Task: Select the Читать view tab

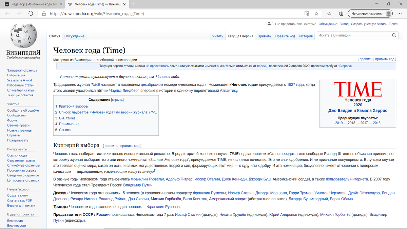Action: [218, 36]
